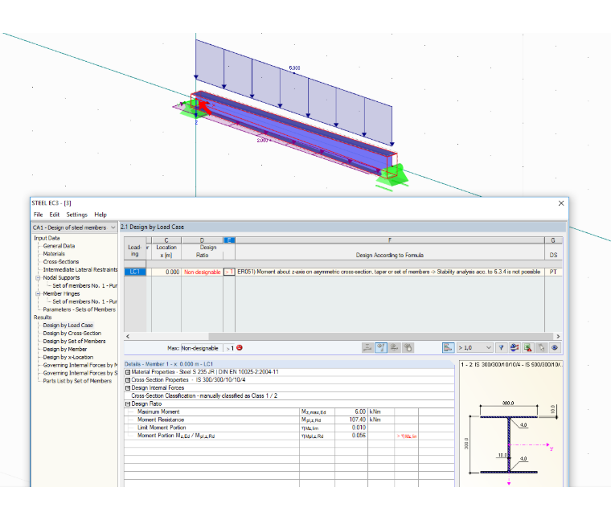Toggle the highlighted design filter button

tap(381, 348)
